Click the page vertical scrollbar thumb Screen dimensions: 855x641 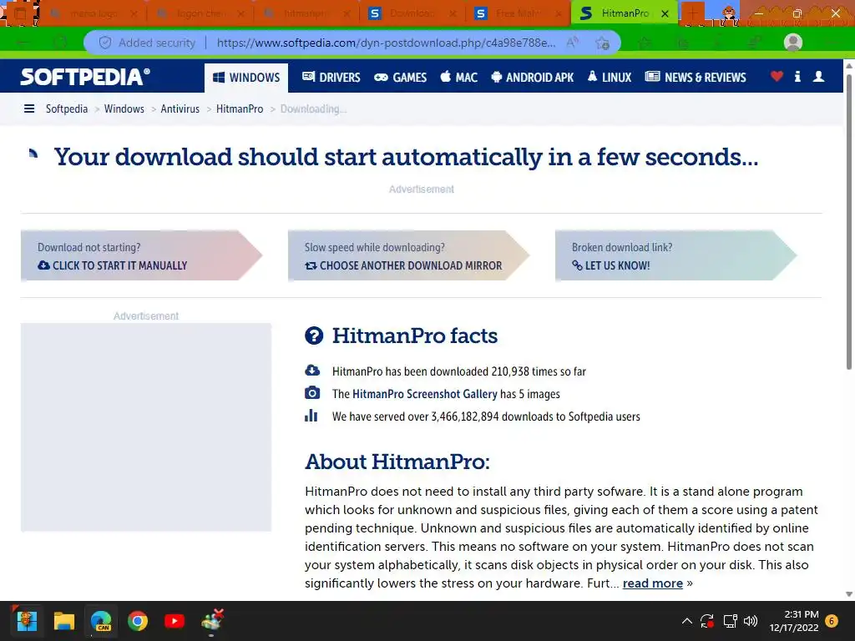[x=849, y=220]
